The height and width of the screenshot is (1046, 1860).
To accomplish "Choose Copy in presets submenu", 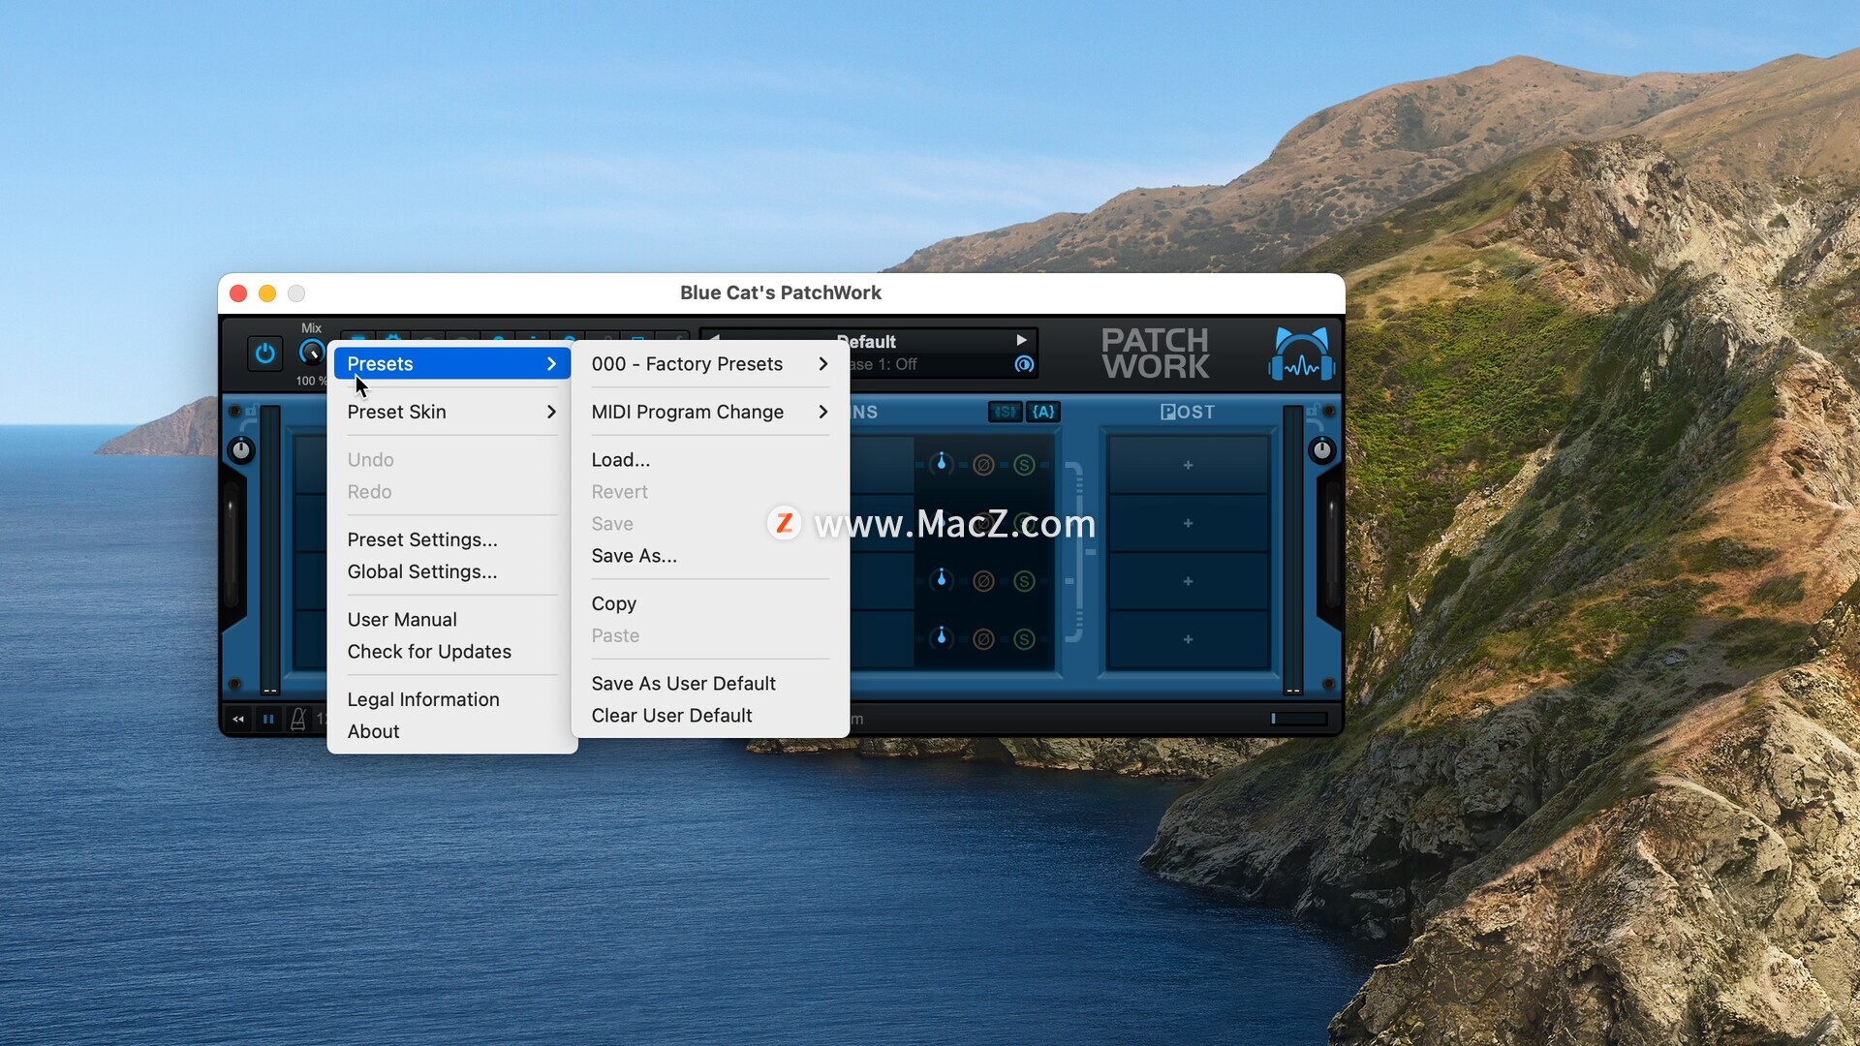I will [710, 603].
